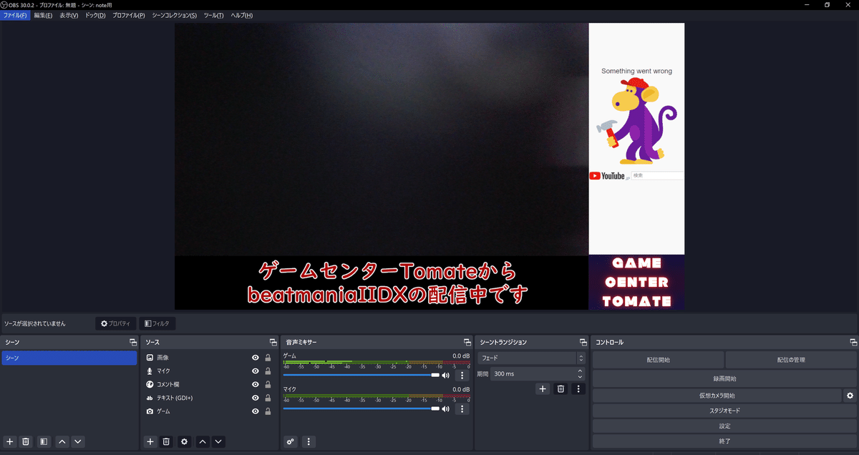
Task: Remove the selected source via trash icon
Action: pos(166,441)
